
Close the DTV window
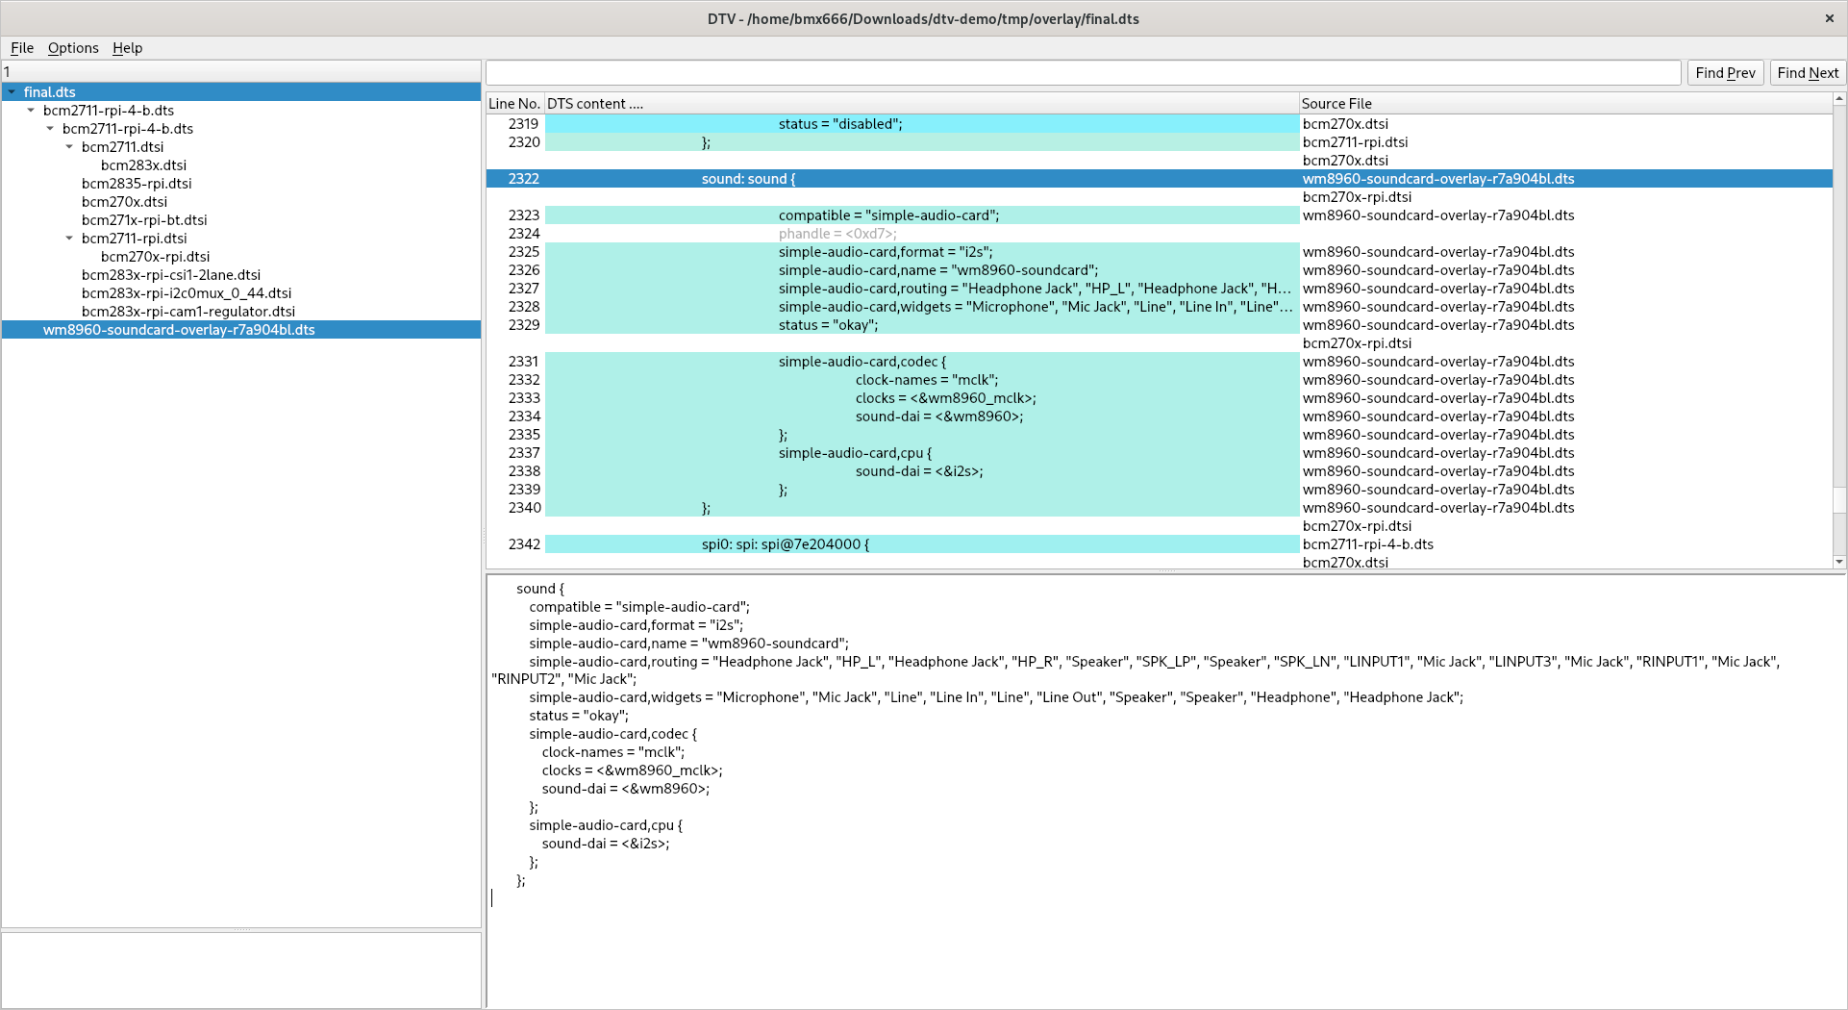click(x=1829, y=18)
